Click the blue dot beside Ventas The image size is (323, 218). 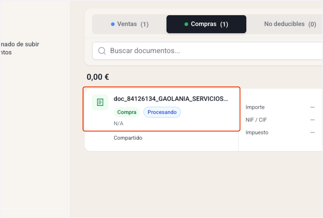[x=113, y=24]
